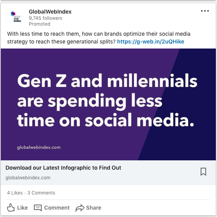Save the post with the bookmark icon
Screen dimensions: 217x217
(203, 172)
